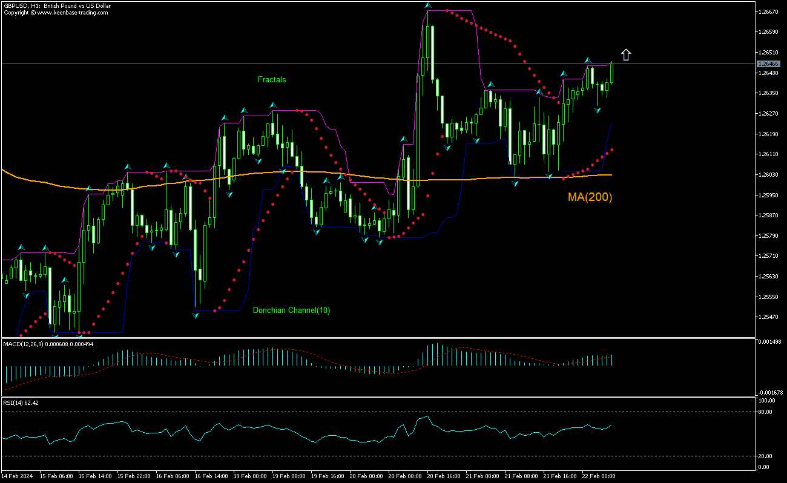Screen dimensions: 787x483
Task: Click the 19 Feb 08:00 time label
Action: coord(289,476)
